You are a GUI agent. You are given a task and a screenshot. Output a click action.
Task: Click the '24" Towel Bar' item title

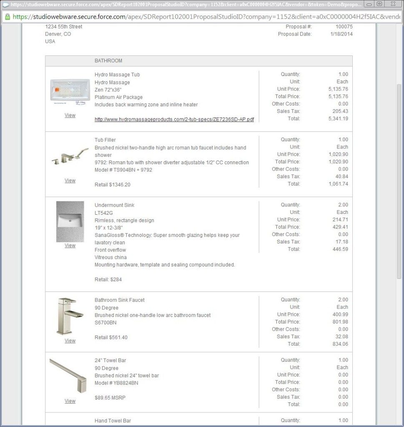[110, 361]
